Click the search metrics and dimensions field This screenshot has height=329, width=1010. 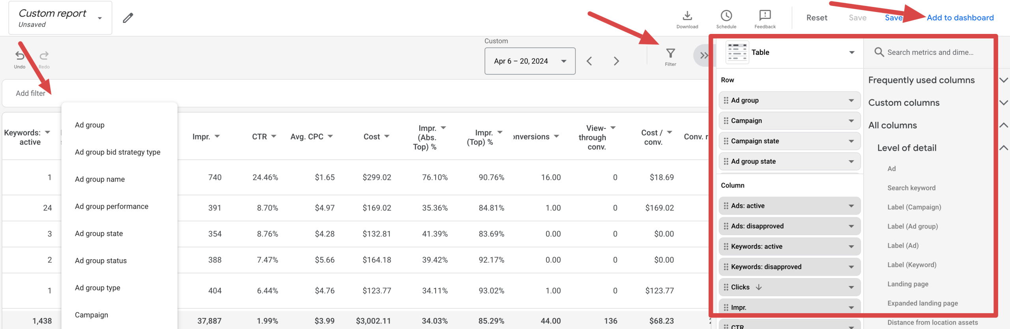tap(930, 52)
